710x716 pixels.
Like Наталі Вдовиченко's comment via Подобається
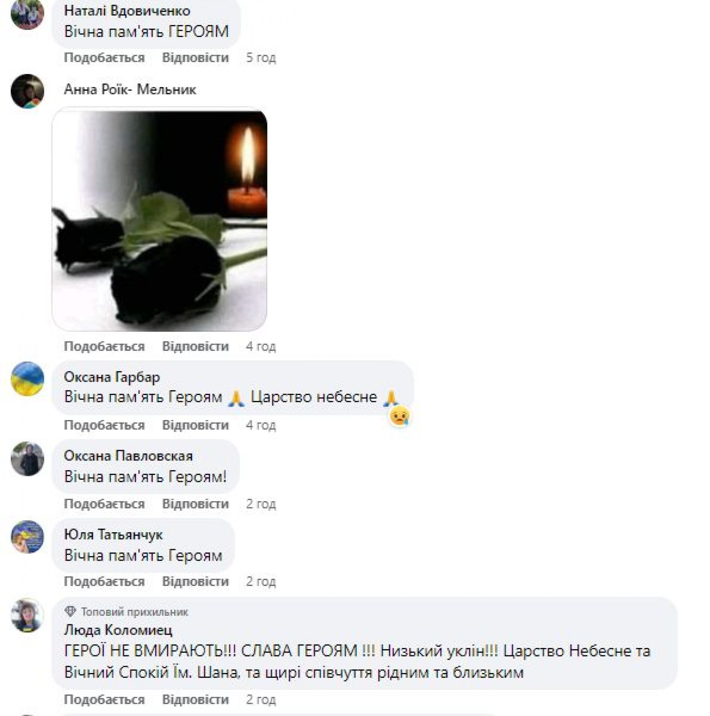pos(104,58)
